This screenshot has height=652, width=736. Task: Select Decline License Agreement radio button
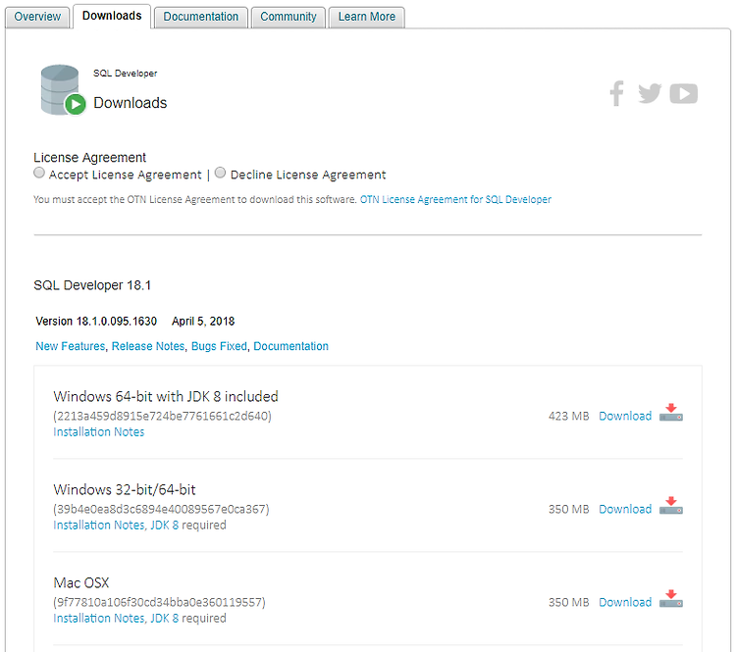[220, 174]
